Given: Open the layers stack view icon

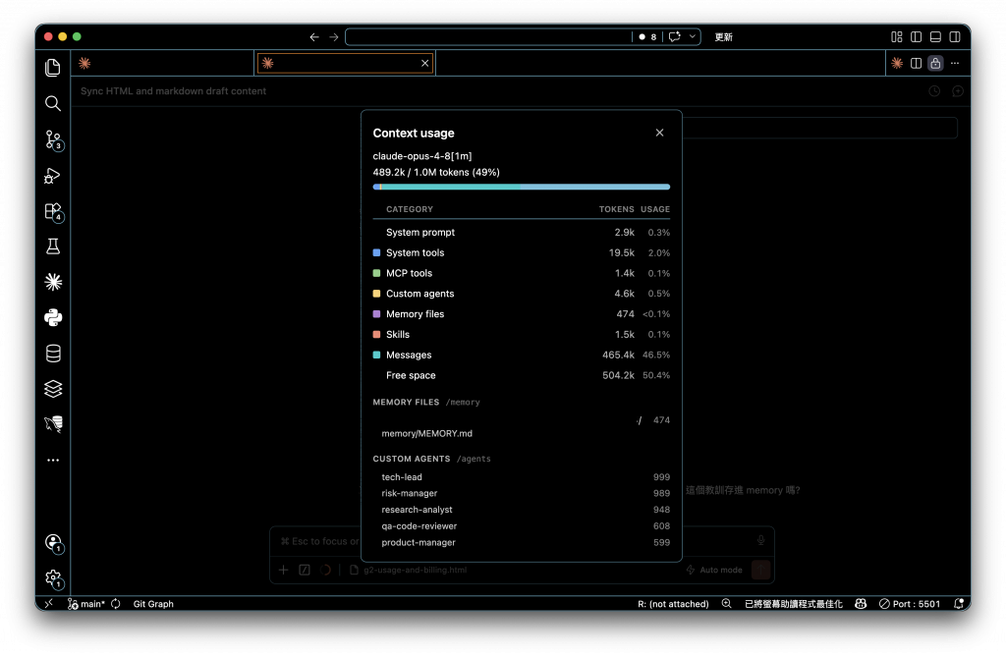Looking at the screenshot, I should pos(53,389).
